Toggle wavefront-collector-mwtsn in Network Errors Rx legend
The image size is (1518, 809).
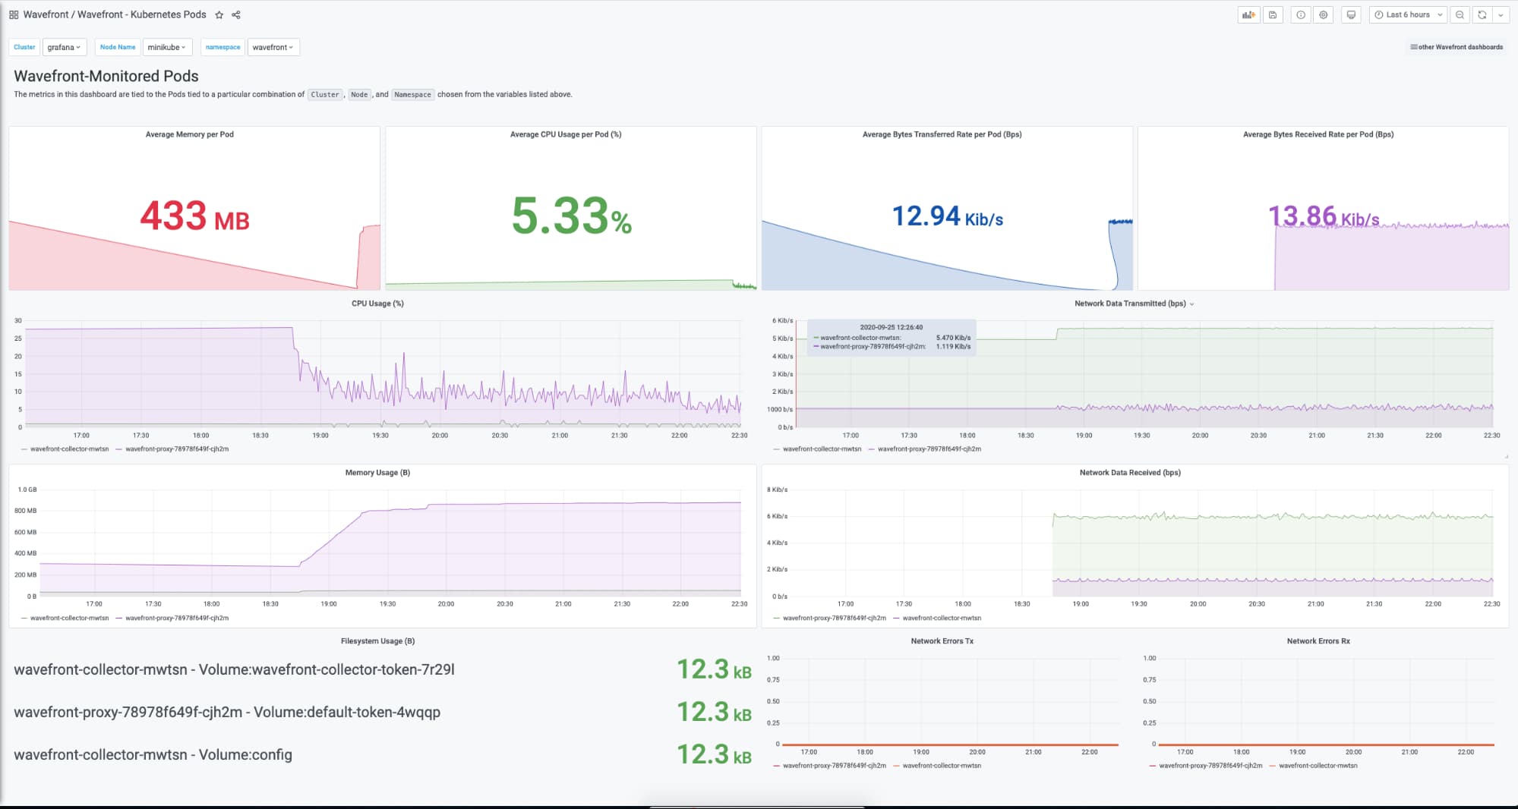click(x=1318, y=766)
